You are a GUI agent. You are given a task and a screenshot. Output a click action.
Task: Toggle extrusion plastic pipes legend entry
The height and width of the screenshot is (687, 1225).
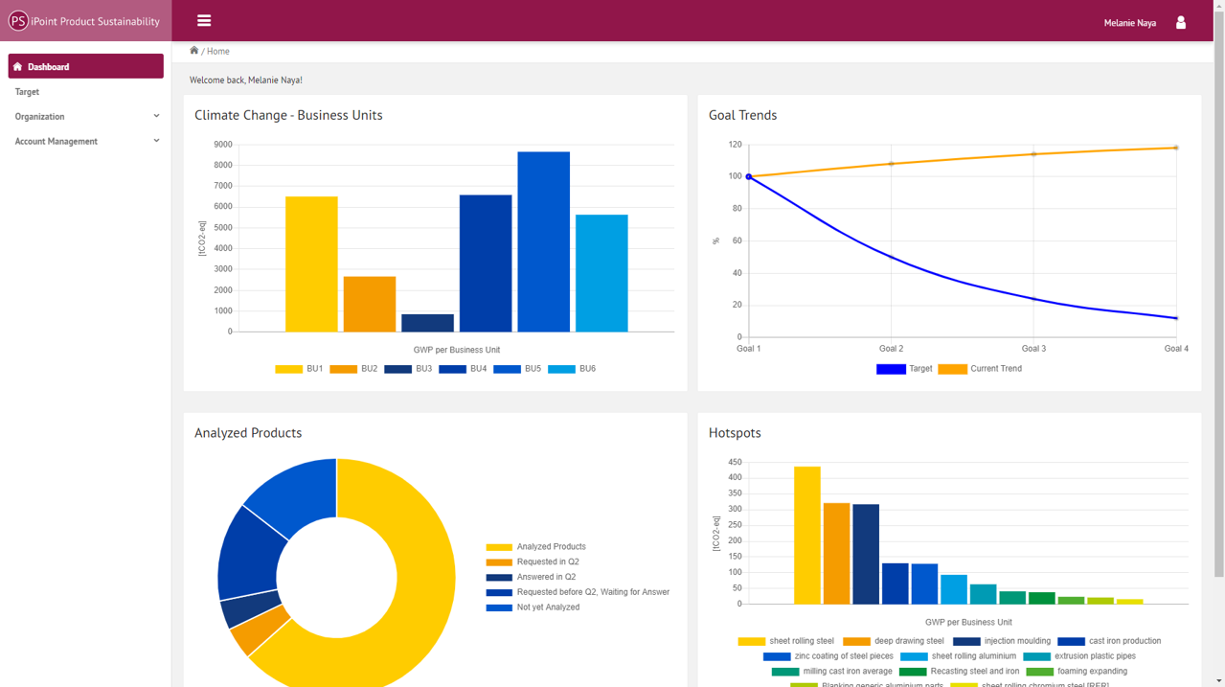point(1079,656)
